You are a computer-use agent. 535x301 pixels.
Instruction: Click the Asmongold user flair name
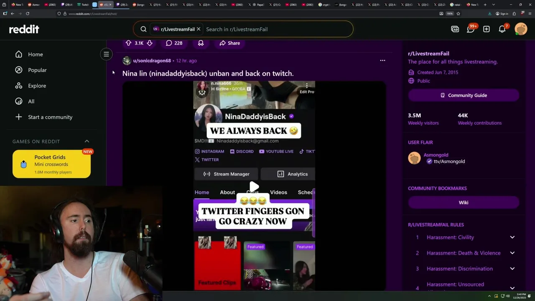click(x=436, y=155)
